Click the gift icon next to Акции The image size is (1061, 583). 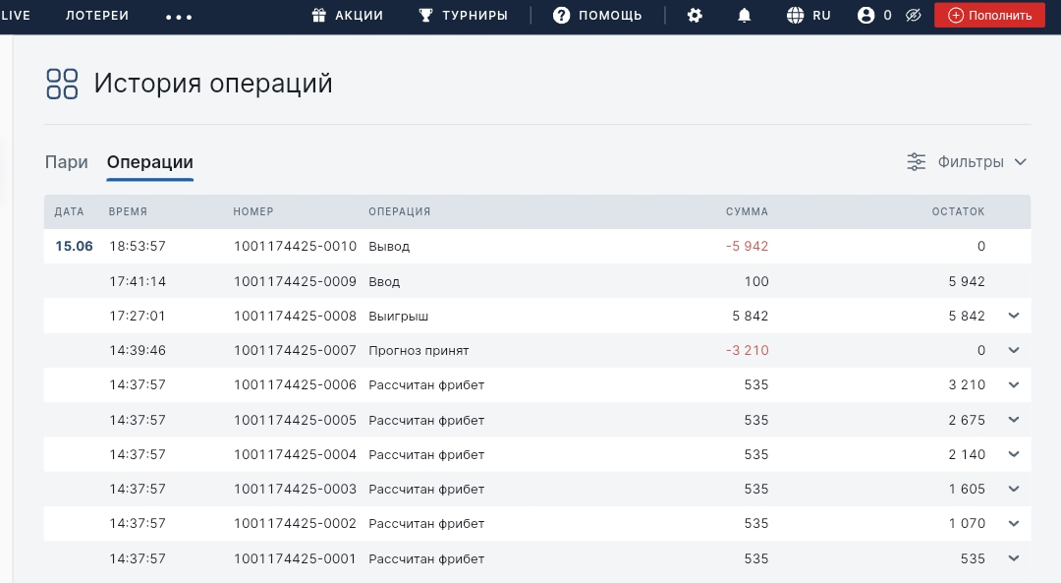click(x=318, y=16)
